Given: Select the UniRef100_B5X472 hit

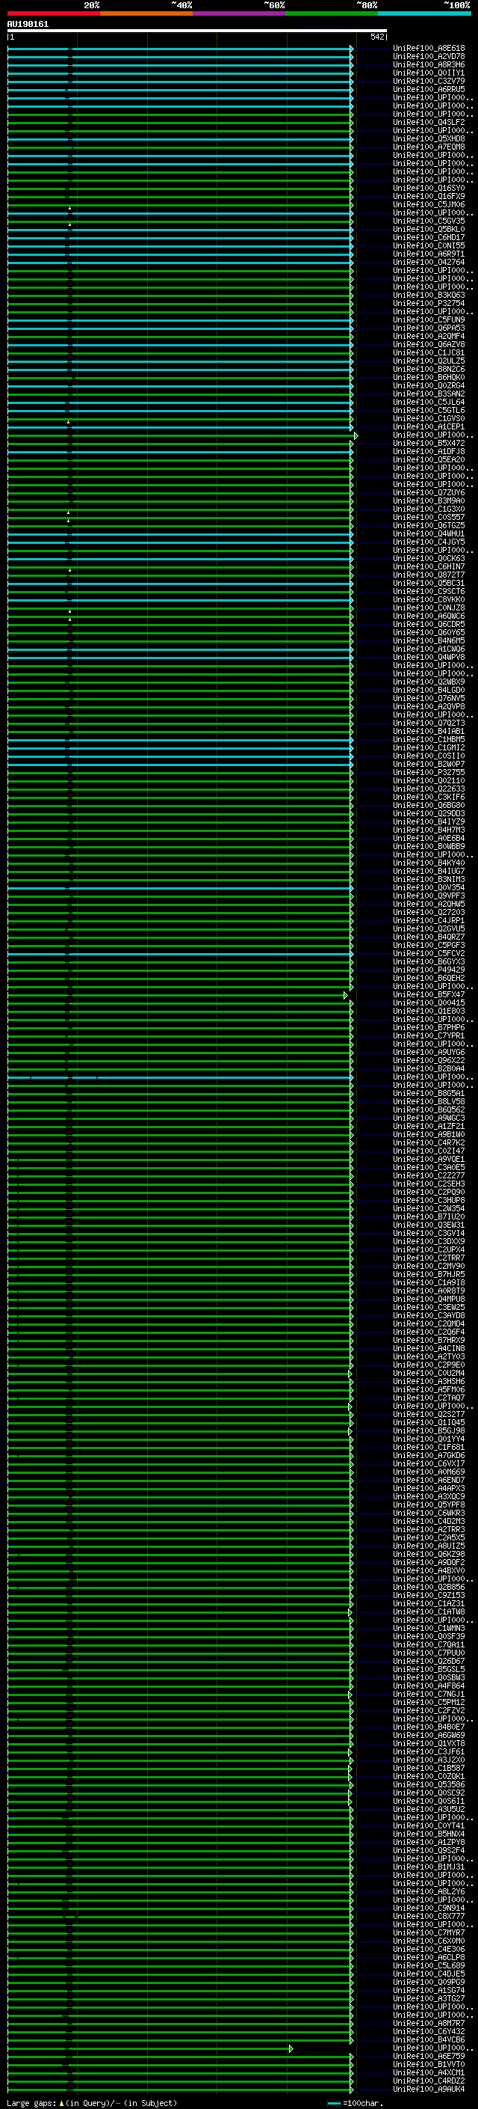Looking at the screenshot, I should click(429, 444).
